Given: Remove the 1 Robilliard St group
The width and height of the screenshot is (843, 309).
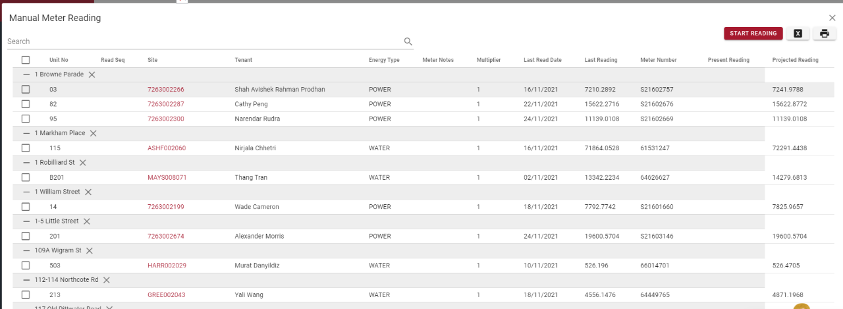Looking at the screenshot, I should (83, 163).
